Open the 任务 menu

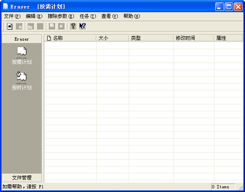pos(88,16)
